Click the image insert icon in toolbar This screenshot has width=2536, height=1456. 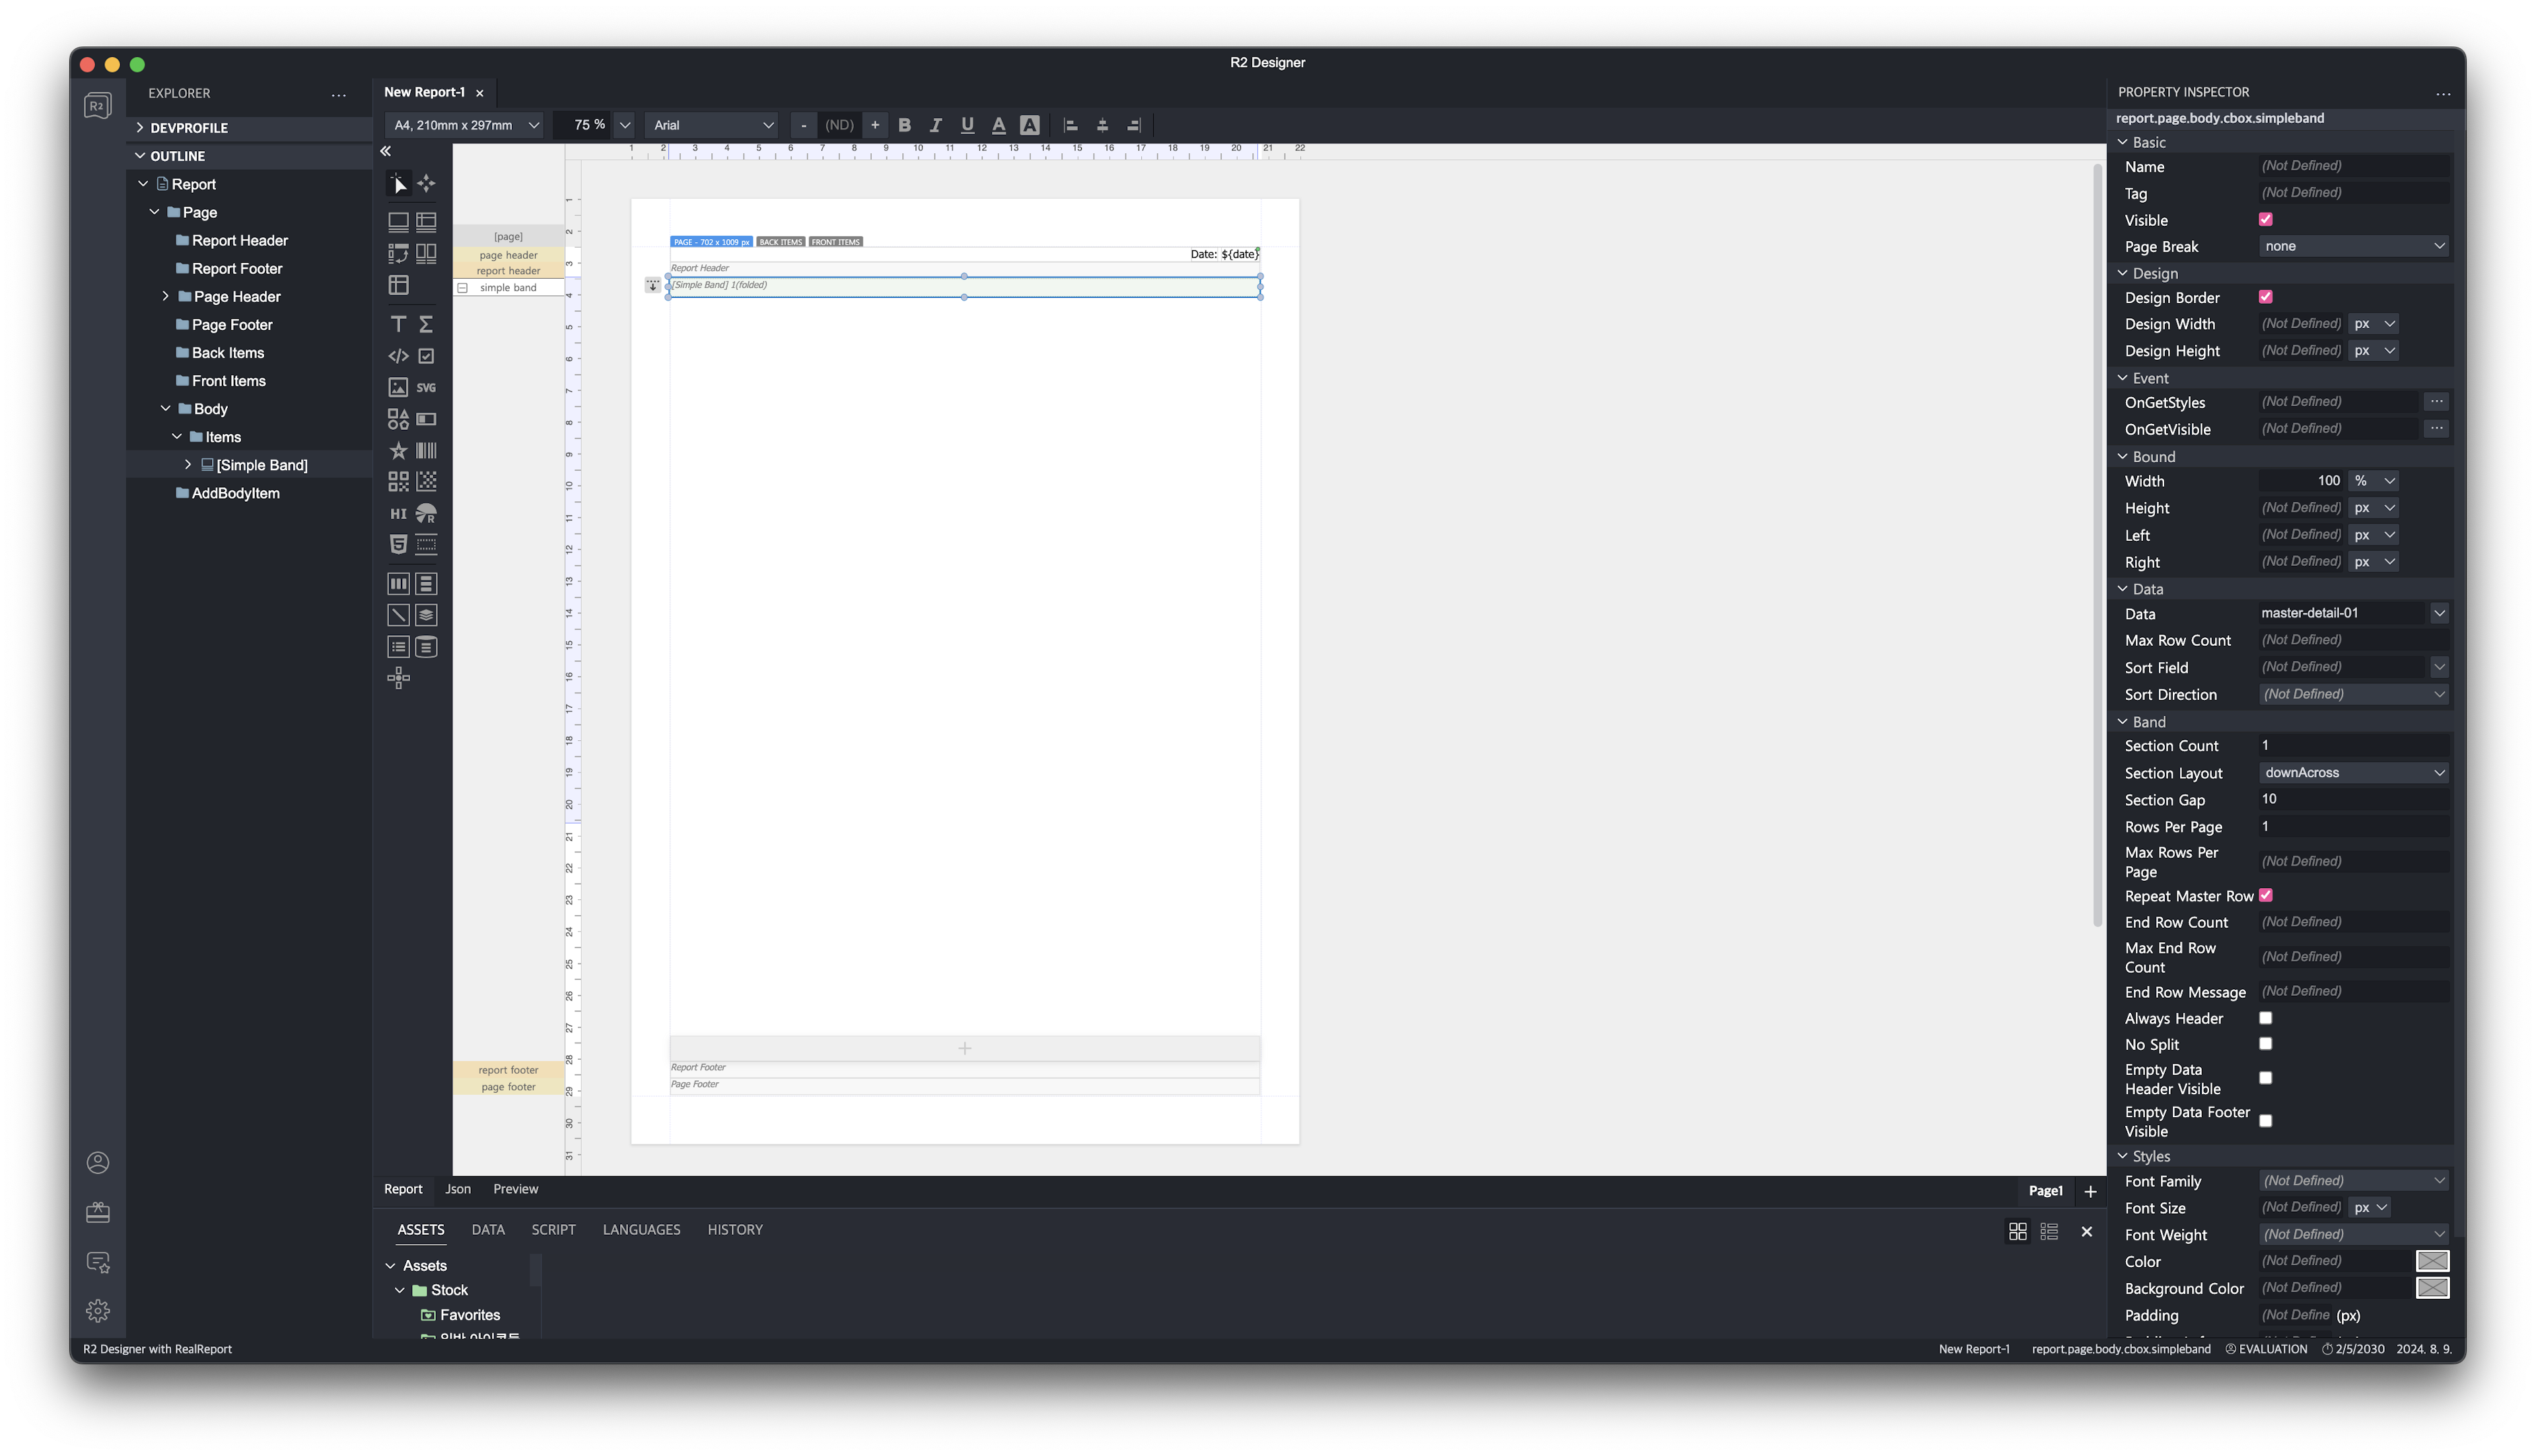[397, 387]
